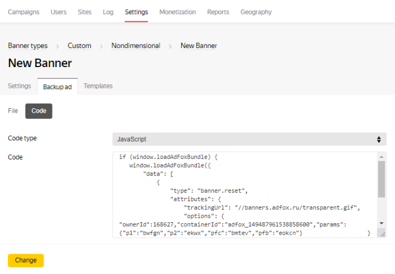Screen dimensions: 395x274
Task: Navigate to Reports
Action: pos(218,12)
